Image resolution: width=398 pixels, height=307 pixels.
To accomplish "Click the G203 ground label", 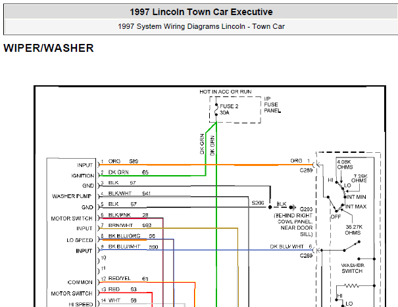I will [x=306, y=209].
